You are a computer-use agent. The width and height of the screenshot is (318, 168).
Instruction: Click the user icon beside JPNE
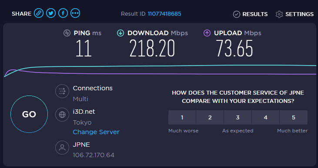pos(62,148)
